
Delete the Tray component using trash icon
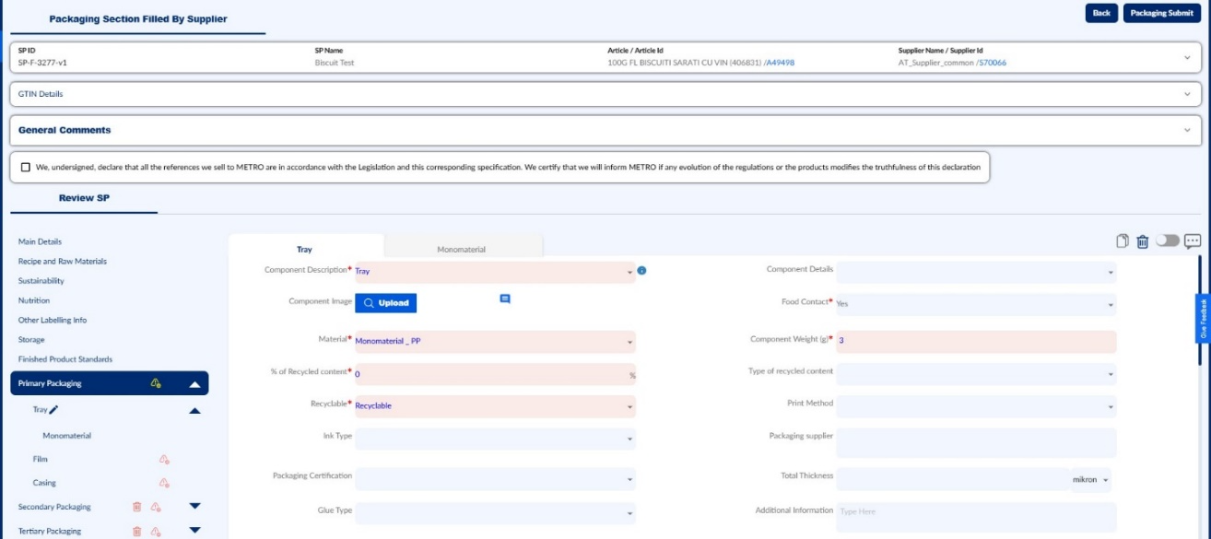point(1143,241)
